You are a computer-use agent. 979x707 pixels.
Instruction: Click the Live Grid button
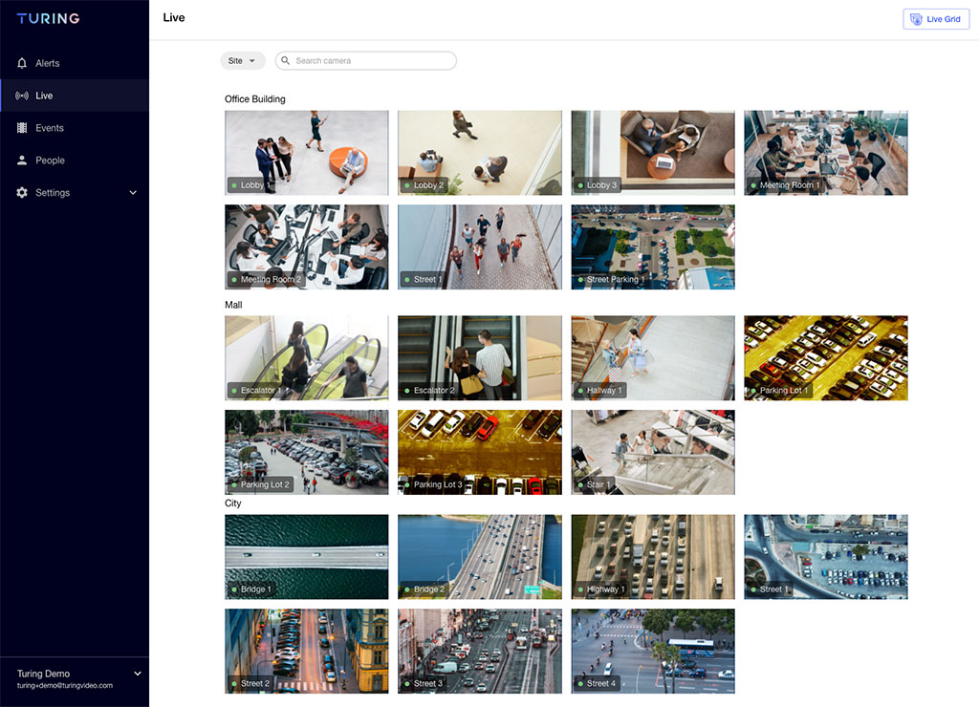click(936, 19)
